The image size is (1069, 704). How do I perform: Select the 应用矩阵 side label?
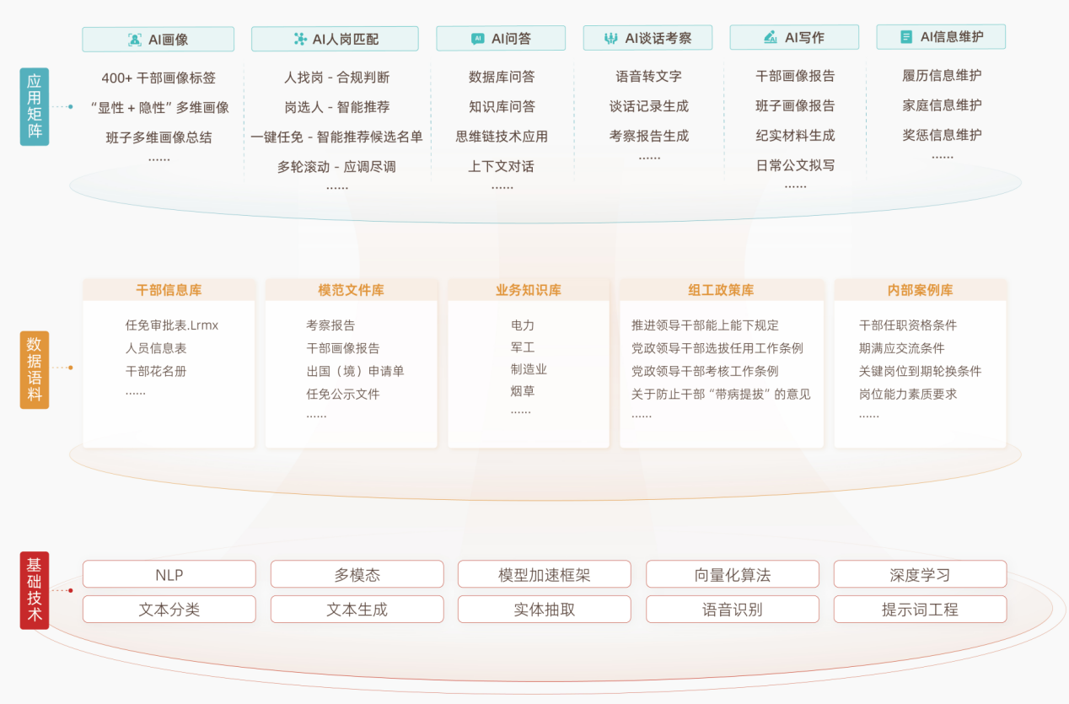(34, 107)
